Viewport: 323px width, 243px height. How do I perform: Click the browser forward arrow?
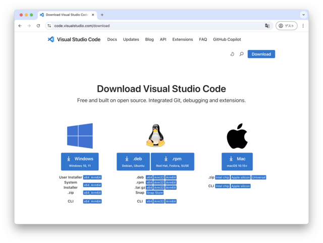pyautogui.click(x=29, y=26)
